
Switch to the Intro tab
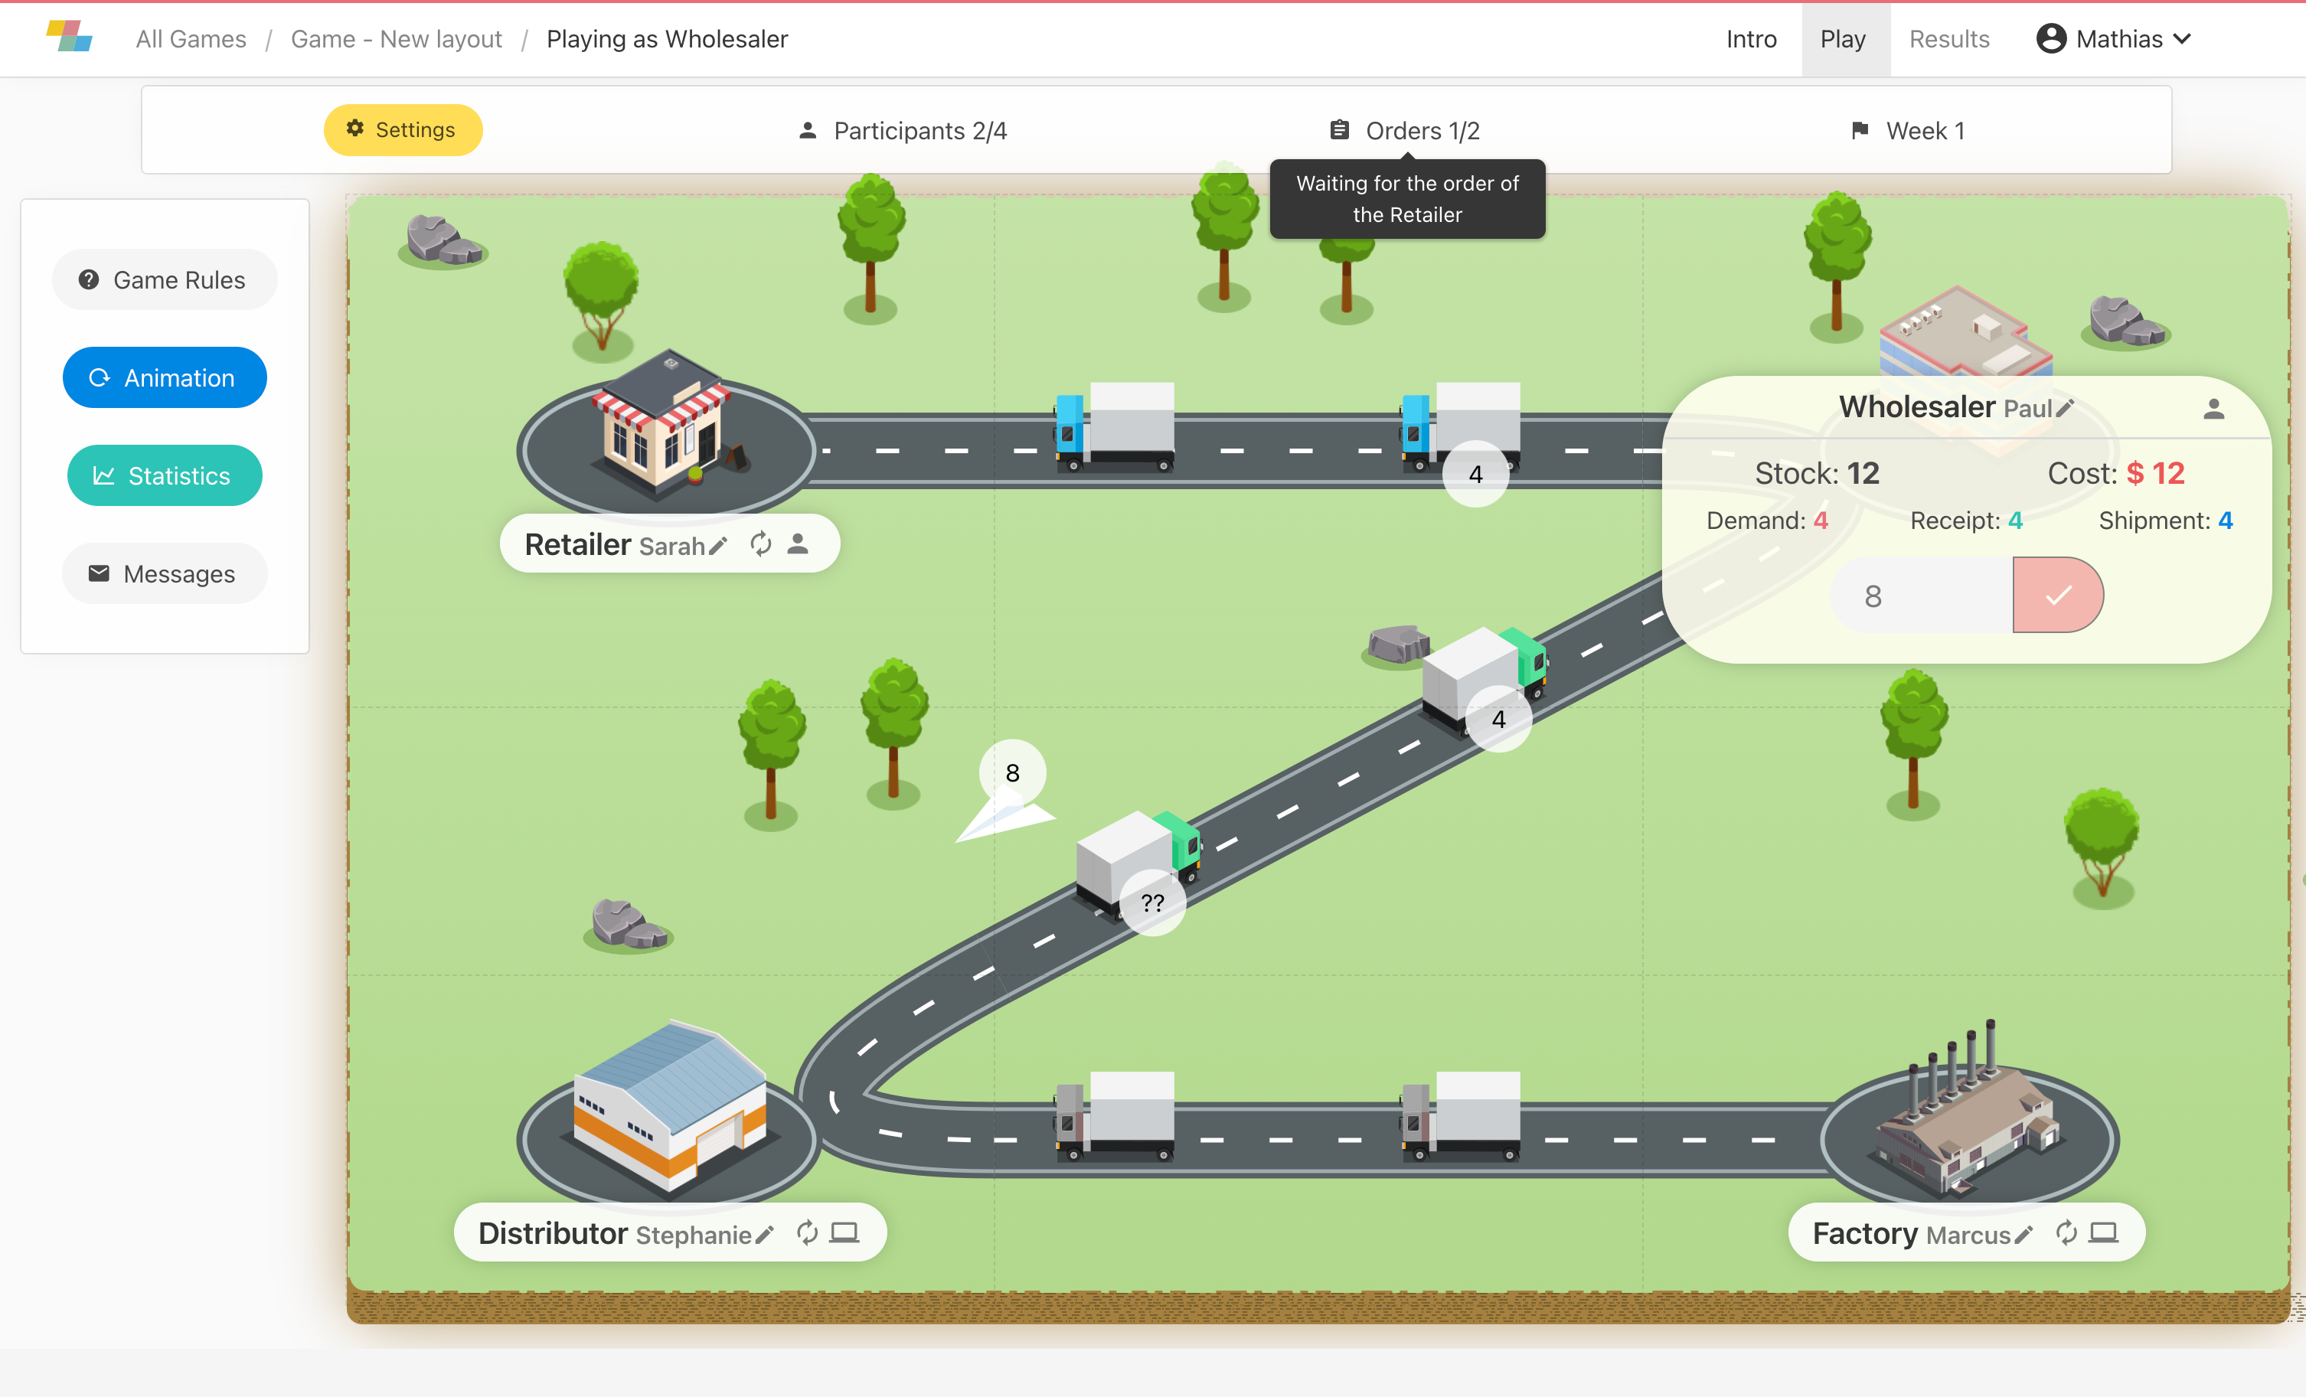[1751, 39]
